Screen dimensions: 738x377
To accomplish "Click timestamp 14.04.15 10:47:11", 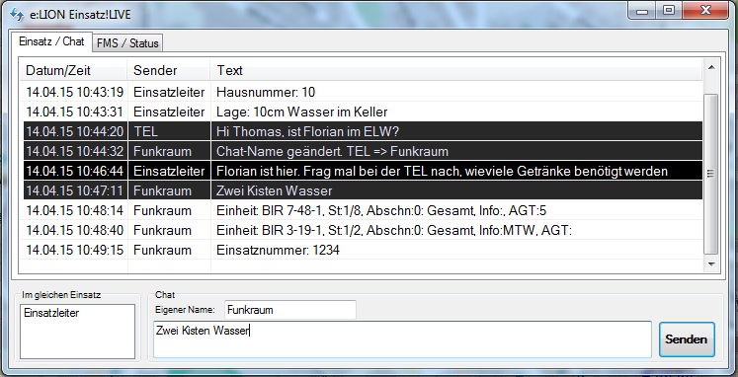I will pos(75,190).
